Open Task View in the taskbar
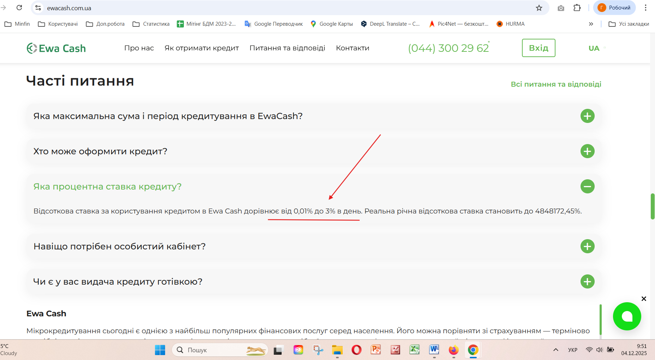The image size is (655, 360). point(278,350)
